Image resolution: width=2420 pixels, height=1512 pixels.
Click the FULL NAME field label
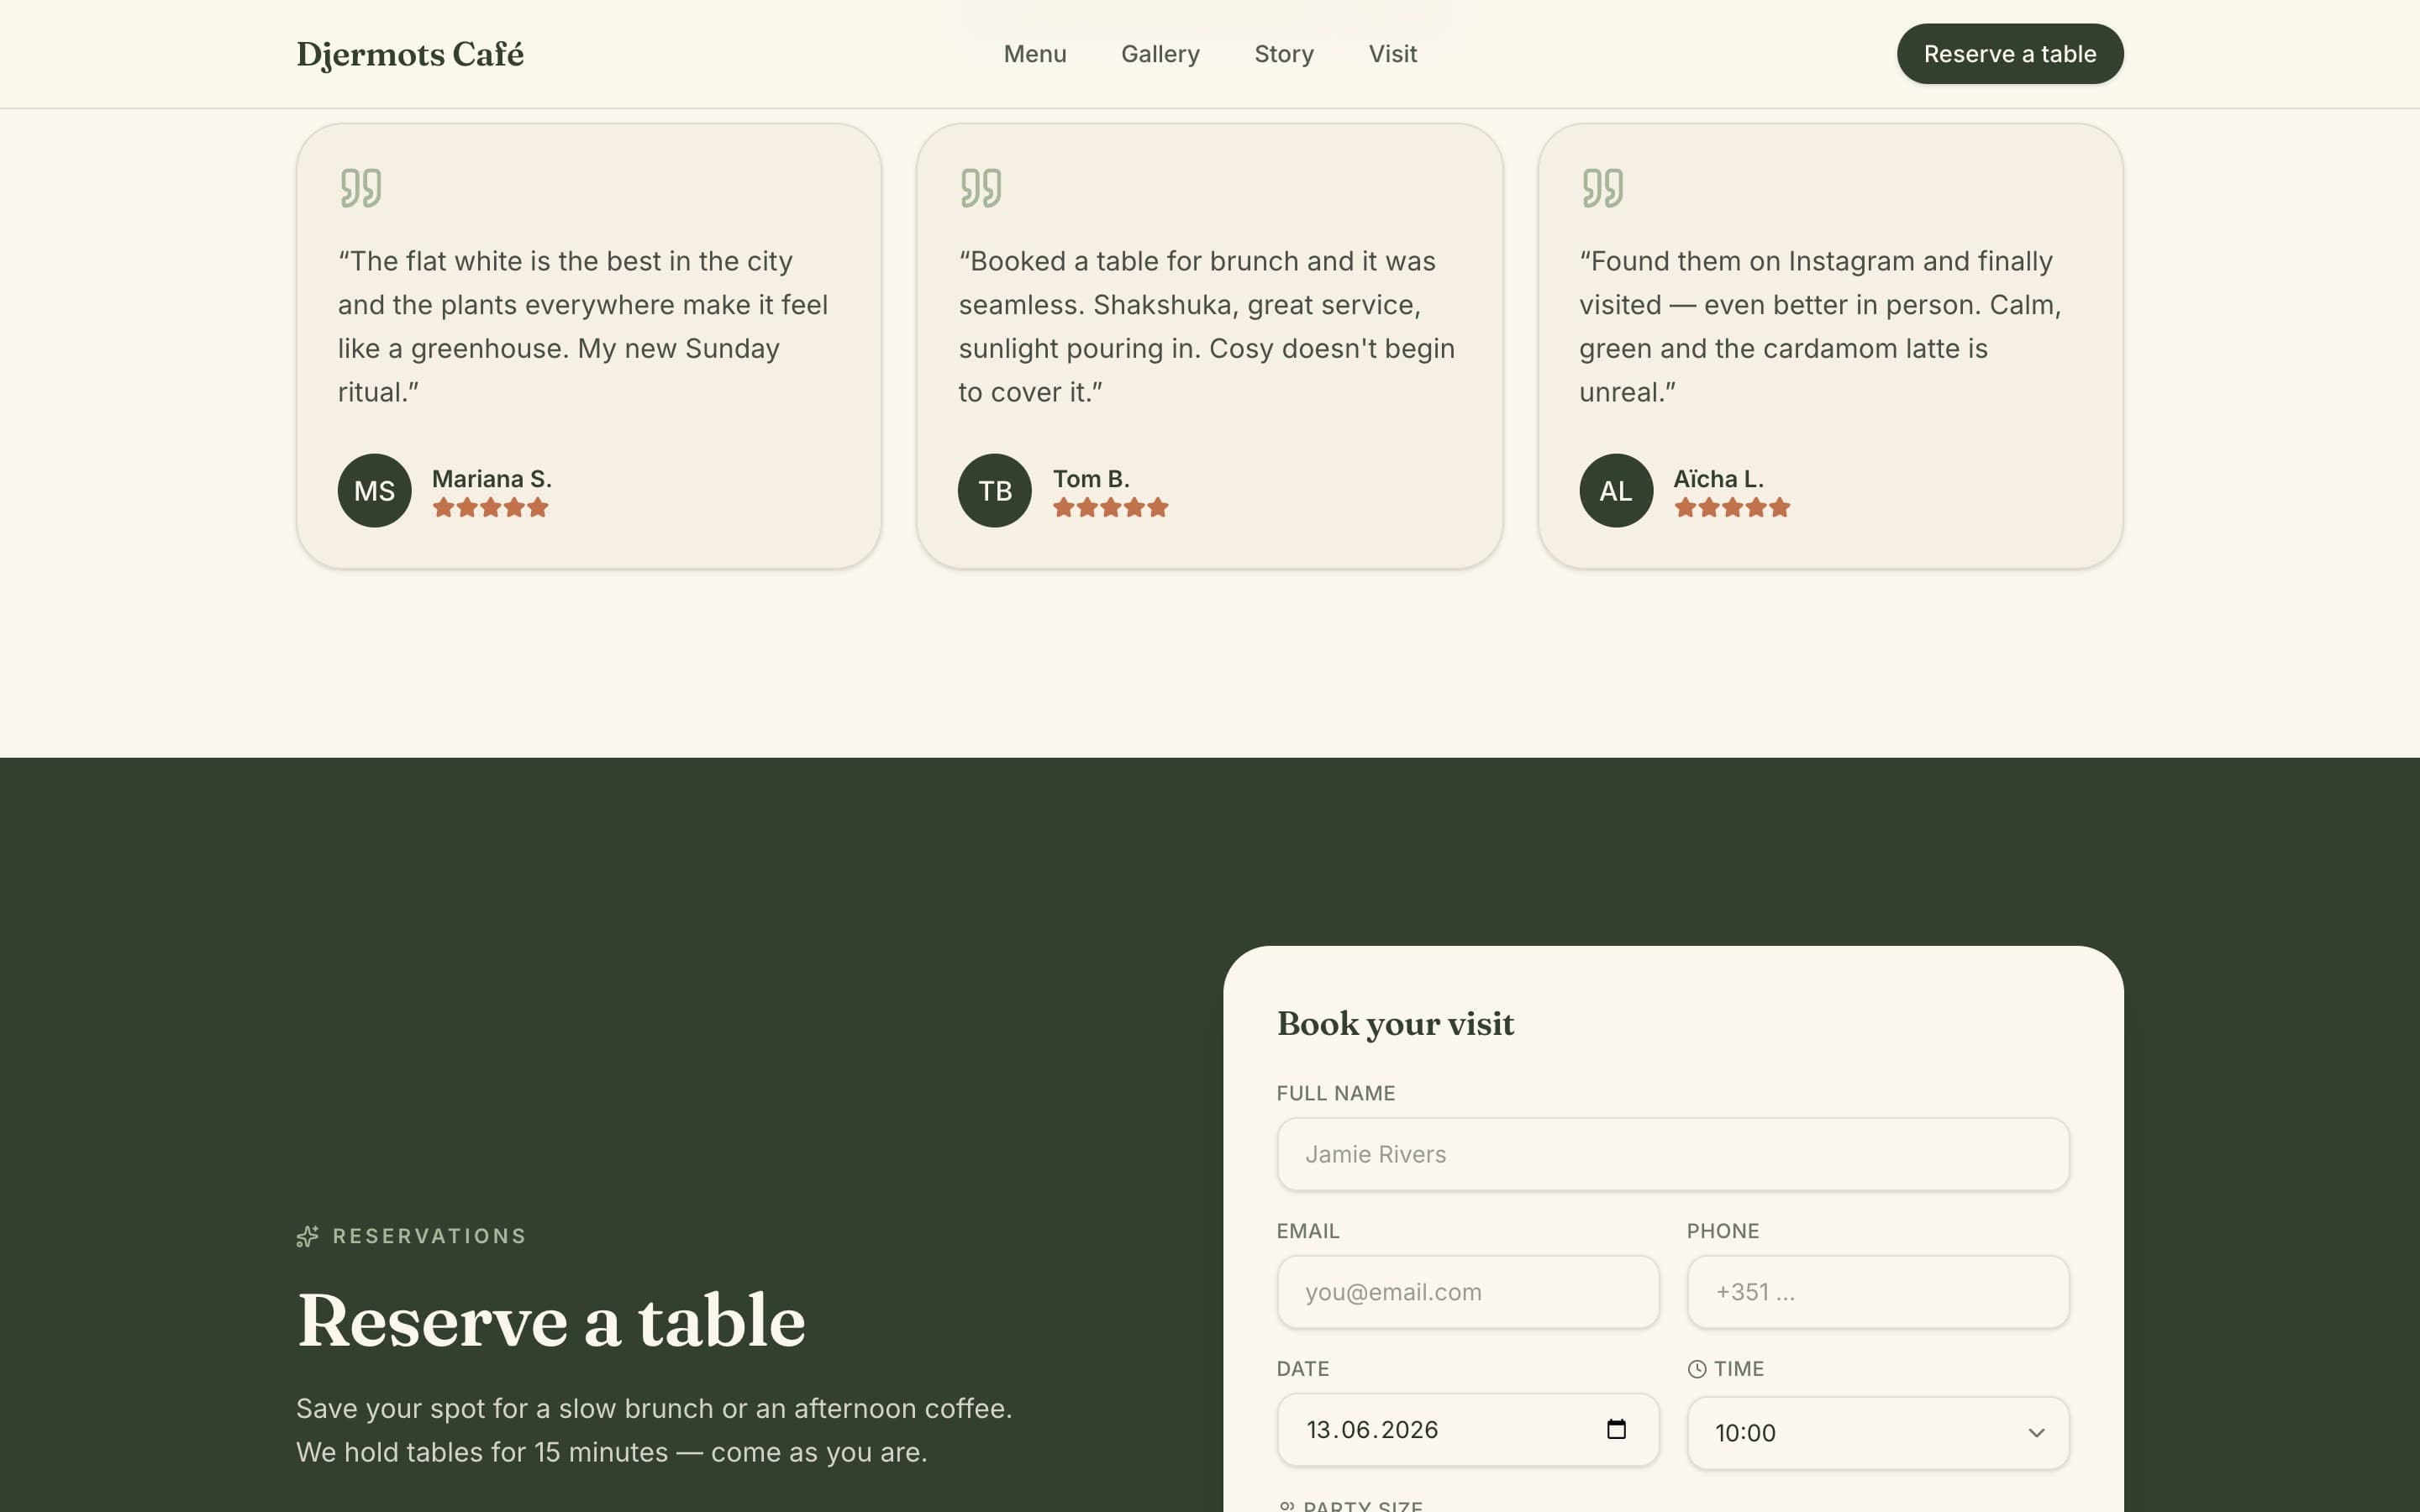tap(1336, 1093)
